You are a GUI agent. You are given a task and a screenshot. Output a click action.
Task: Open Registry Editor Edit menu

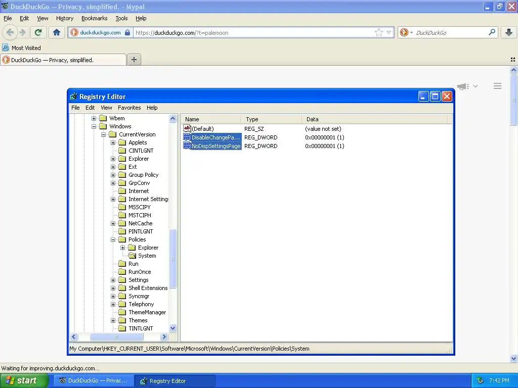tap(90, 108)
